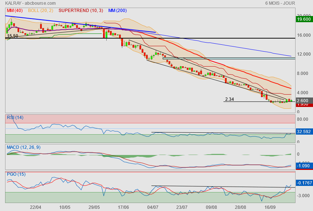Image resolution: width=313 pixels, height=211 pixels.
Task: Click the 22/04 date axis label
Action: point(36,207)
